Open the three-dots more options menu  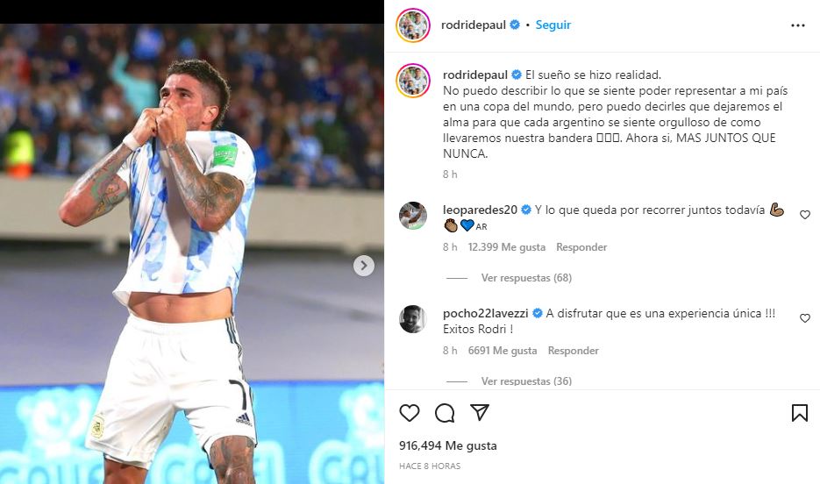tap(797, 25)
